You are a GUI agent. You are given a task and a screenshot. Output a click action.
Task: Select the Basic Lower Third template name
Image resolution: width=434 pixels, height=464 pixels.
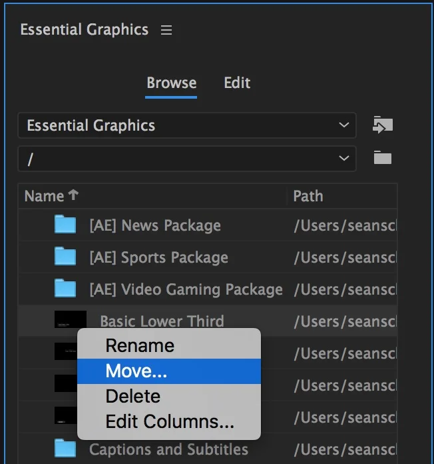click(162, 321)
